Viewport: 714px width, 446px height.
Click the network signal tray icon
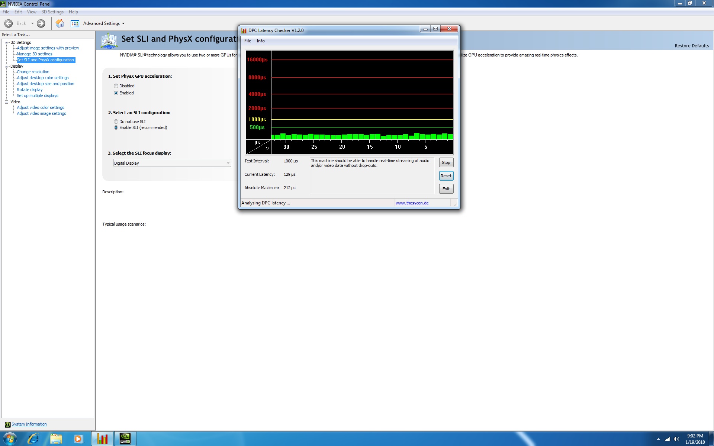(x=668, y=439)
